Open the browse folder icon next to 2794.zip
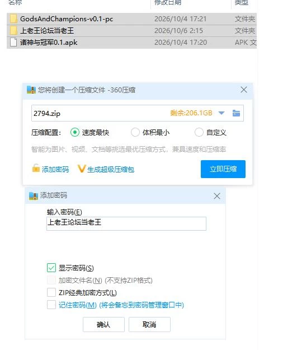 [236, 113]
